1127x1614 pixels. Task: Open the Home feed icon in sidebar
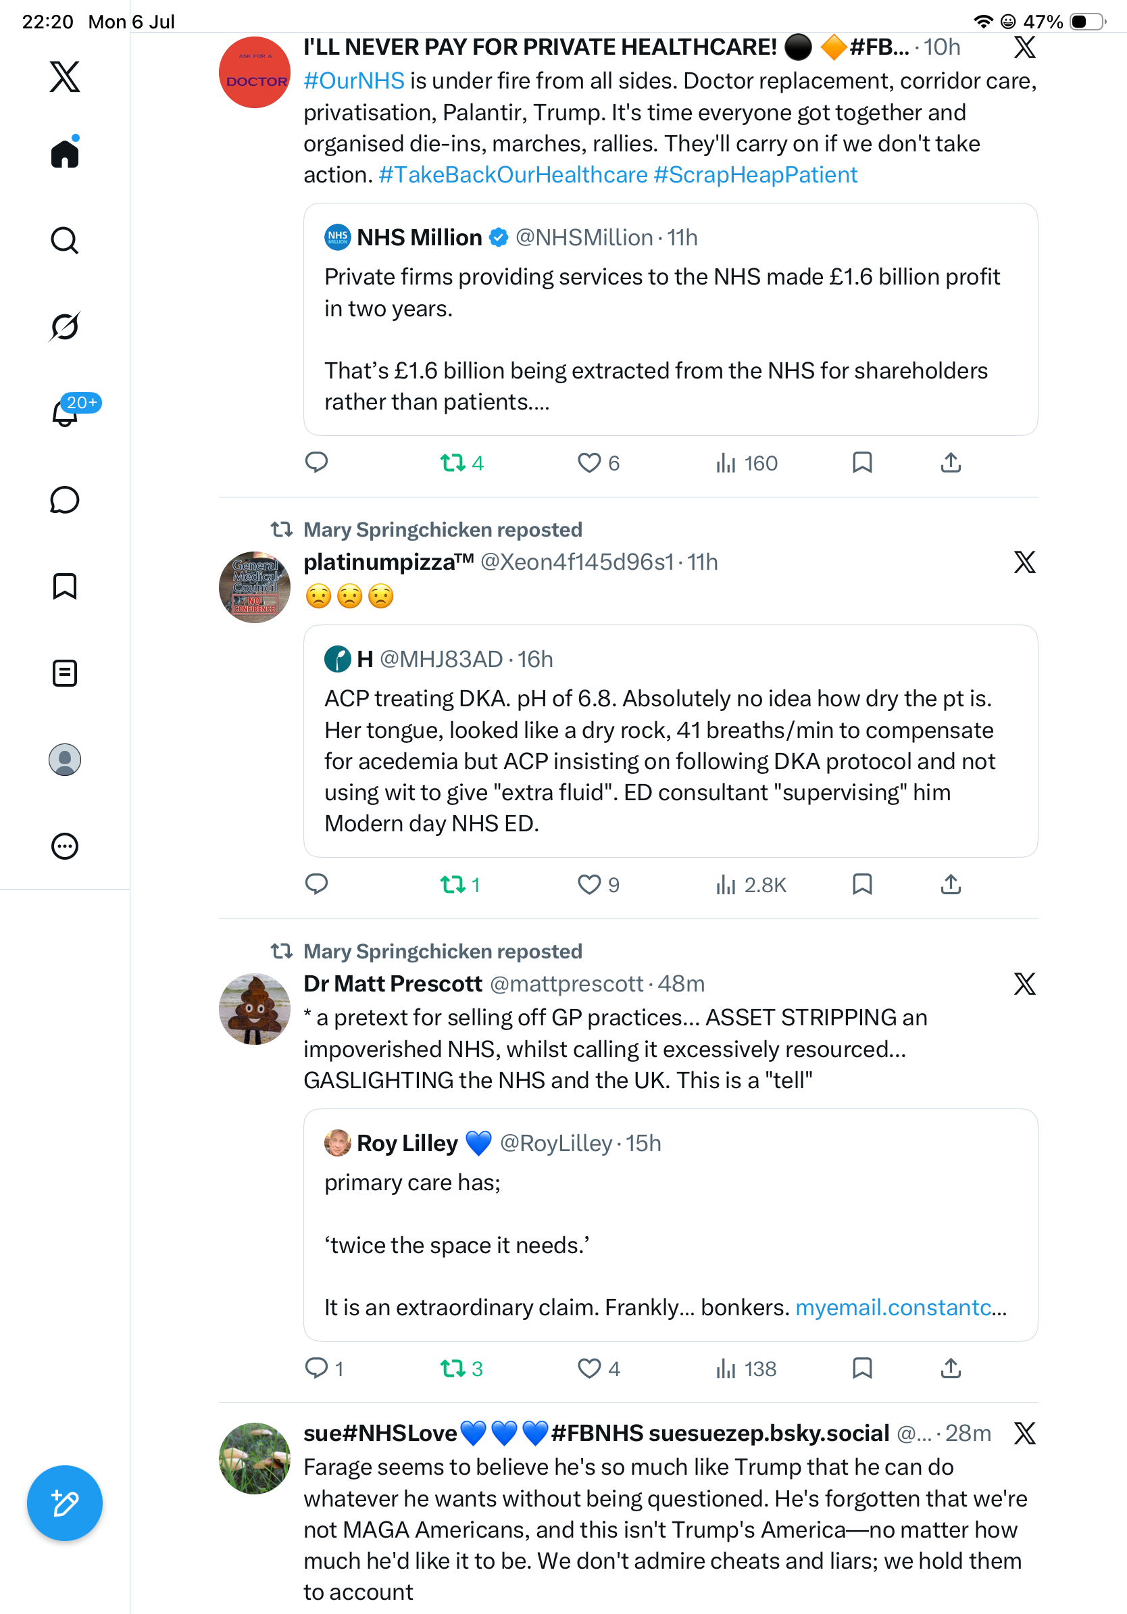65,153
